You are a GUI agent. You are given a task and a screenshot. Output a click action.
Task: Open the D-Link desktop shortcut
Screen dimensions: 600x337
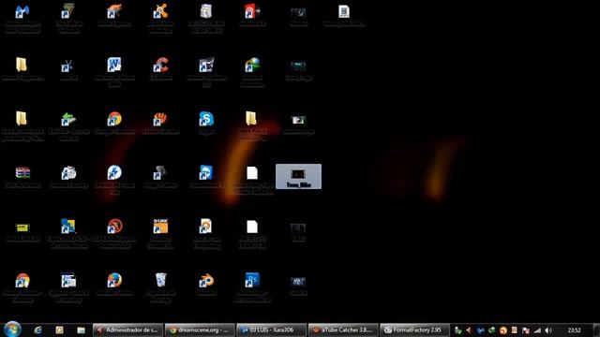[x=160, y=227]
